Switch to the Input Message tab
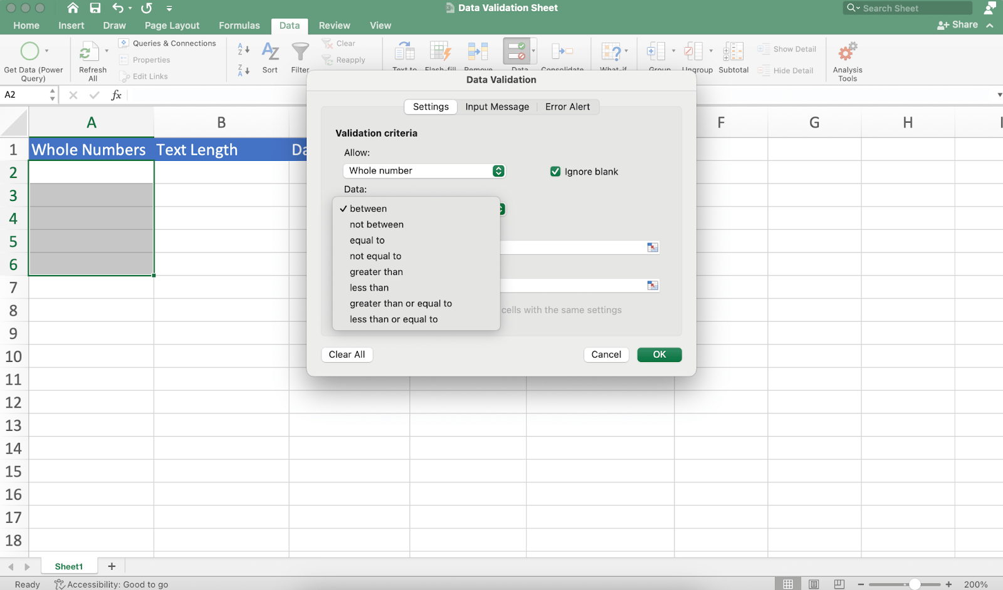Screen dimensions: 1003x590 pos(496,106)
